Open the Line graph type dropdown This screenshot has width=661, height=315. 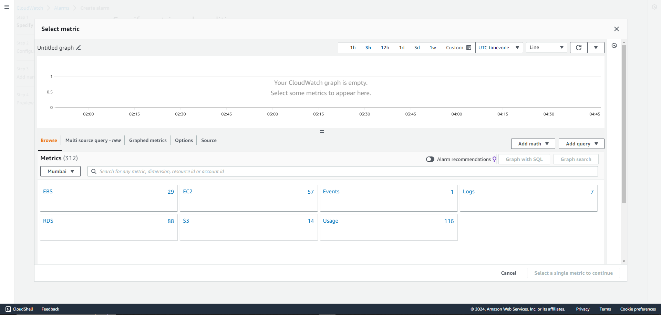pos(547,47)
